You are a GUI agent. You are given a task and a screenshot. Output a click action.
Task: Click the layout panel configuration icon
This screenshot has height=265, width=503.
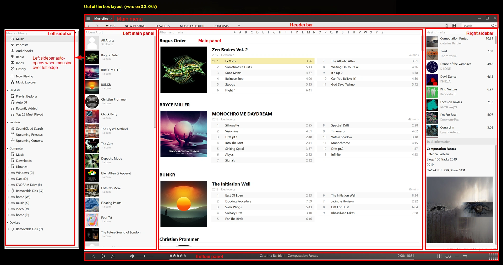point(454,25)
